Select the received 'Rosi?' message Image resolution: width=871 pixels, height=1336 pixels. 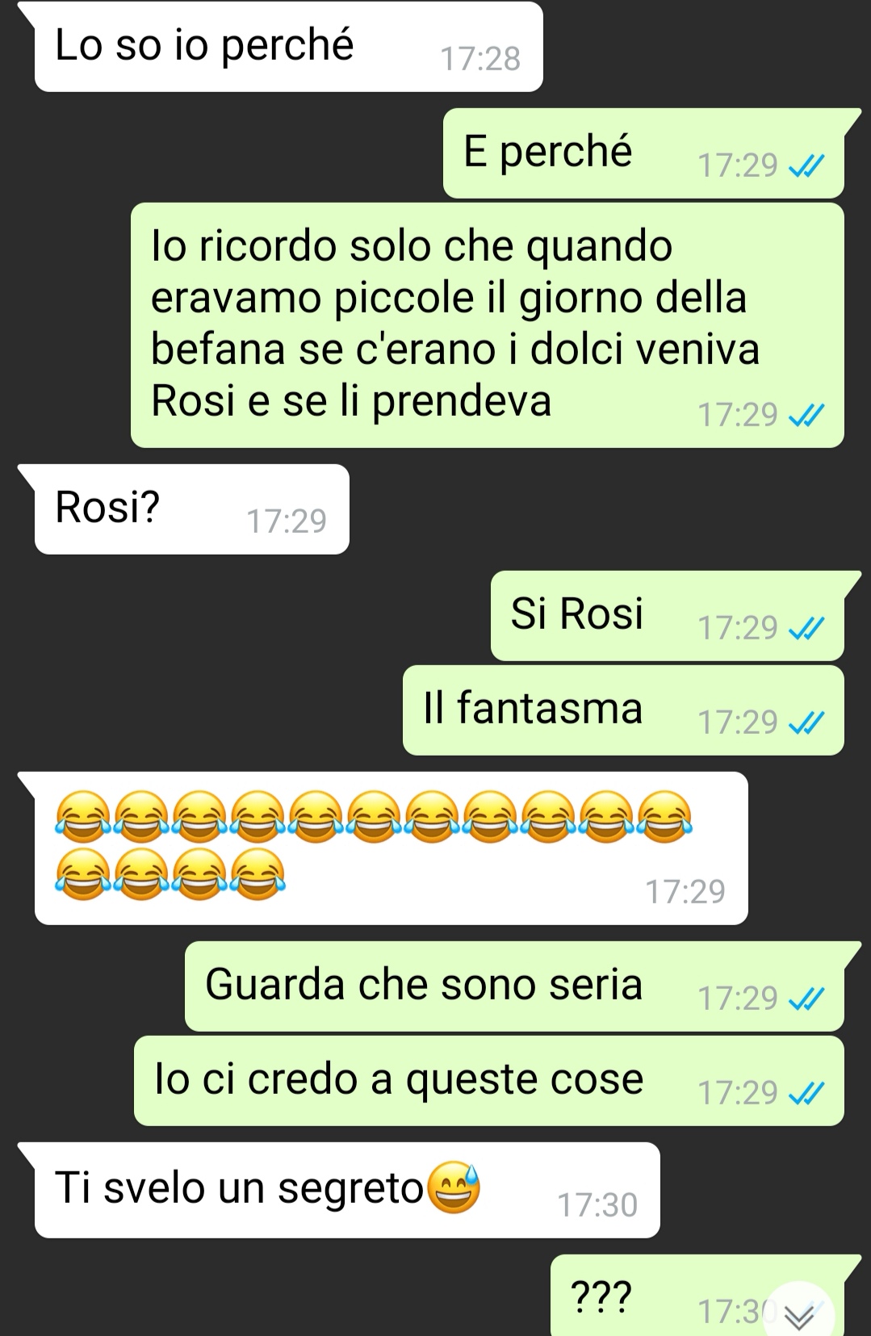[191, 509]
